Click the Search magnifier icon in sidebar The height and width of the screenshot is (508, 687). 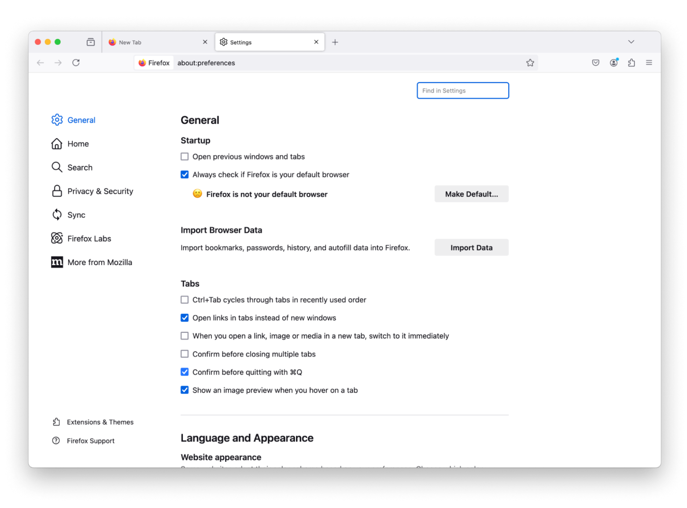[x=57, y=167]
